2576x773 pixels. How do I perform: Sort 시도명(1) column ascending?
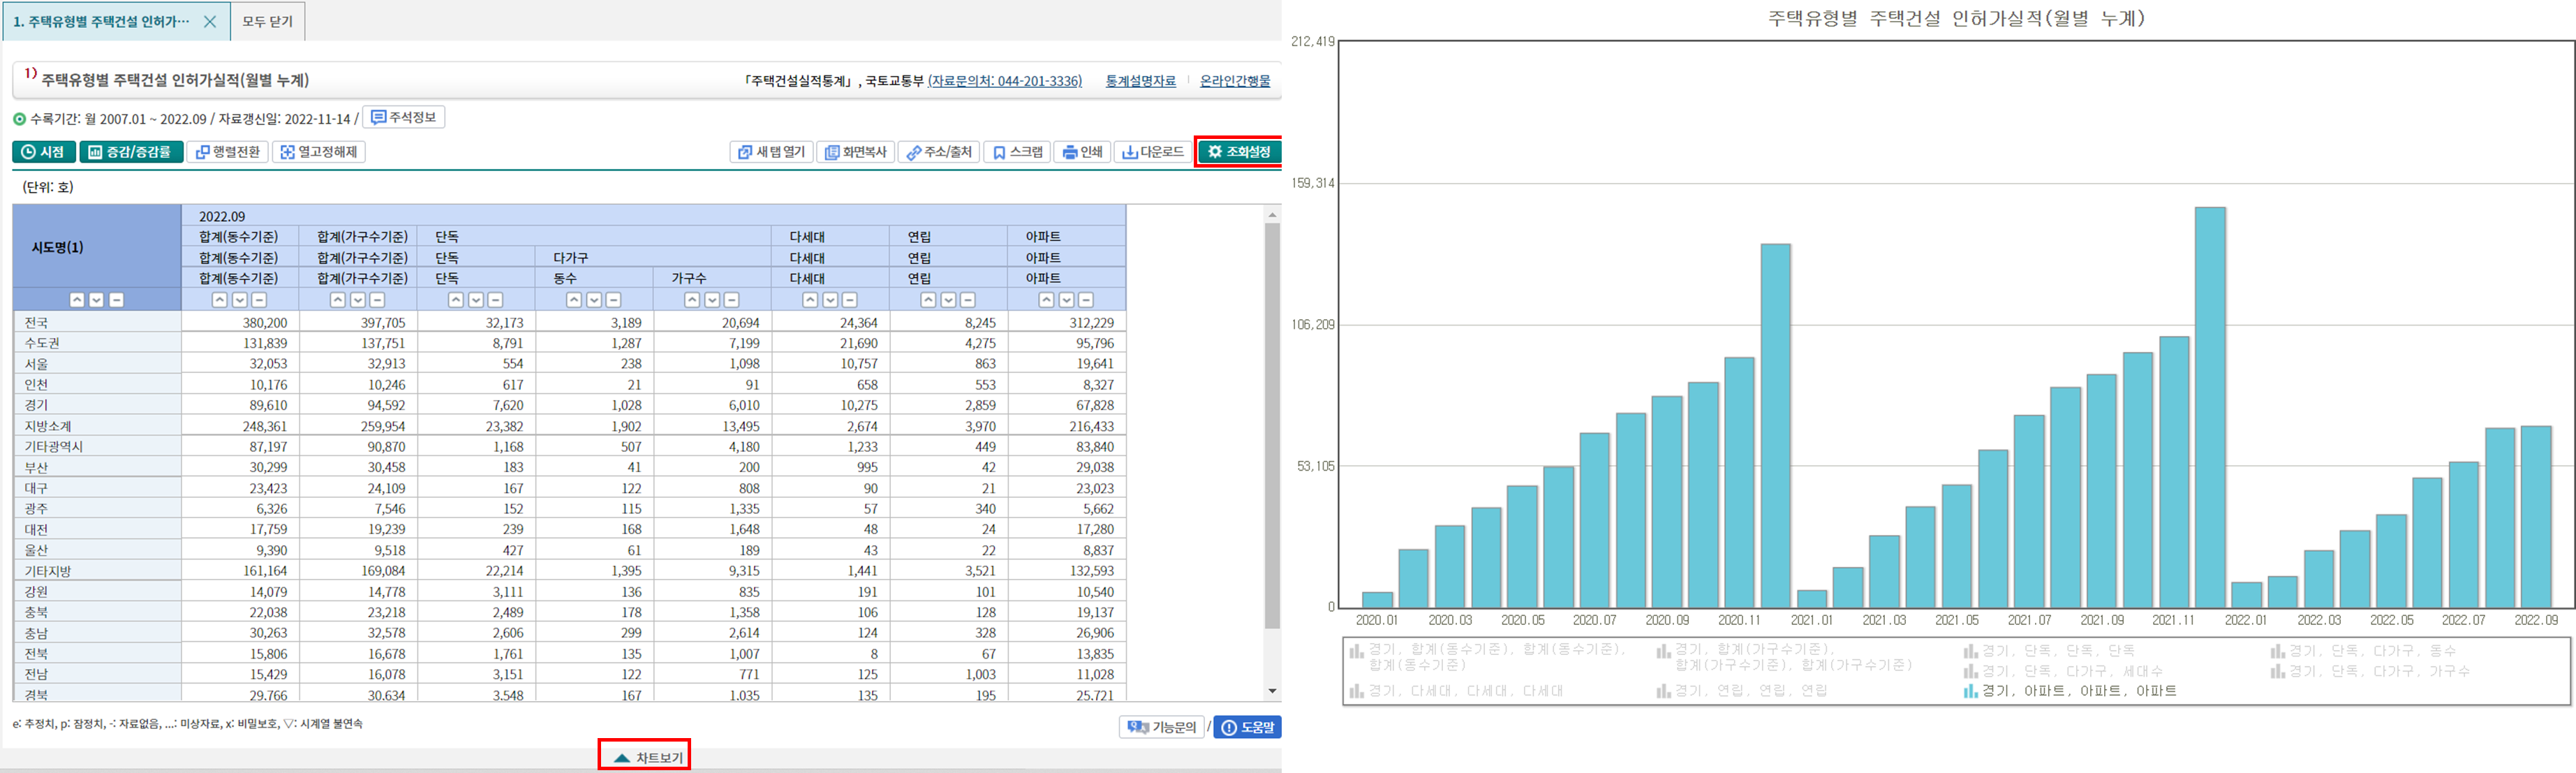(77, 300)
